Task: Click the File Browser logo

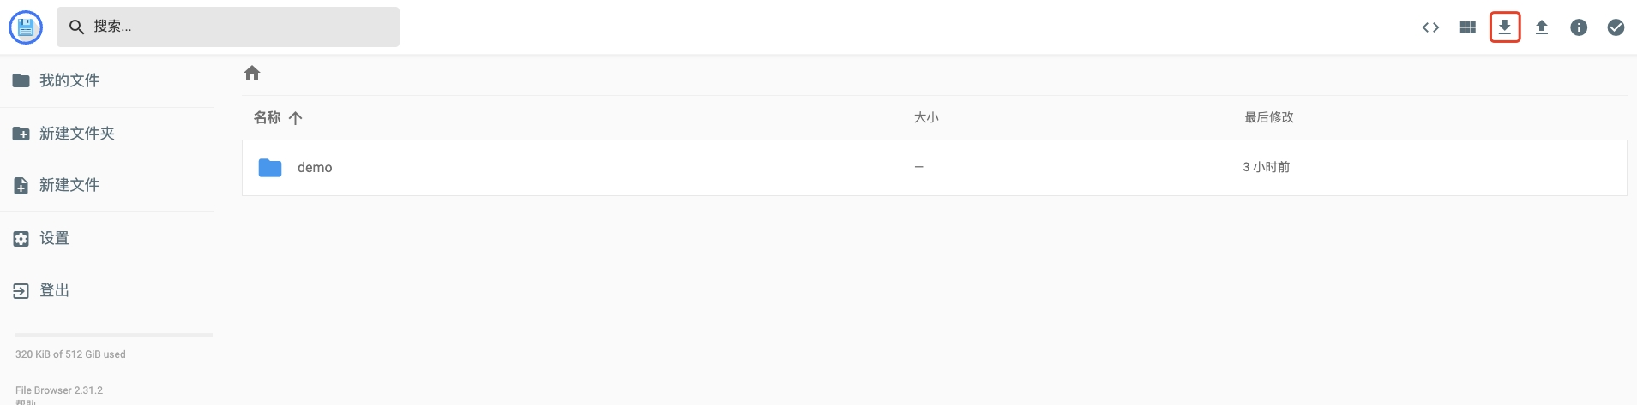Action: coord(26,27)
